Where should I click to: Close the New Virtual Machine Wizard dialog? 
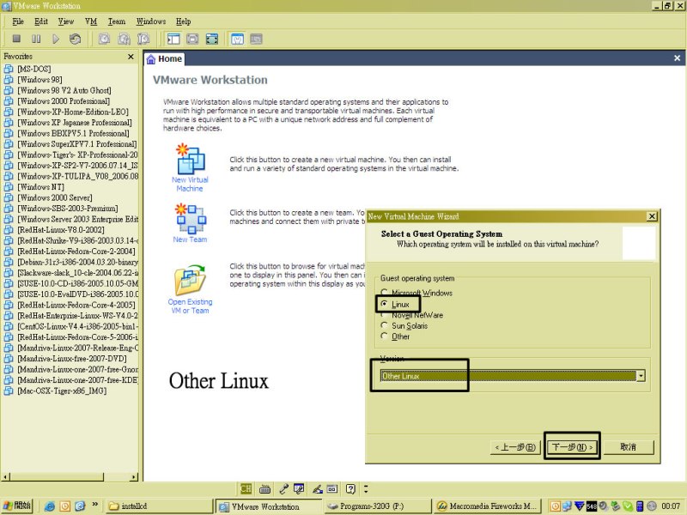[x=652, y=216]
